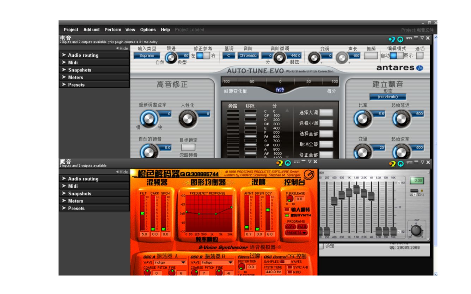
Task: Hide the 电音 unit side panel
Action: pos(122,48)
